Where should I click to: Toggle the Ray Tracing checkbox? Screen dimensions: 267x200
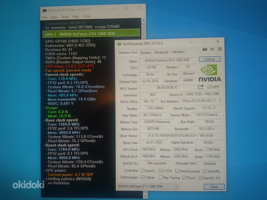click(160, 177)
